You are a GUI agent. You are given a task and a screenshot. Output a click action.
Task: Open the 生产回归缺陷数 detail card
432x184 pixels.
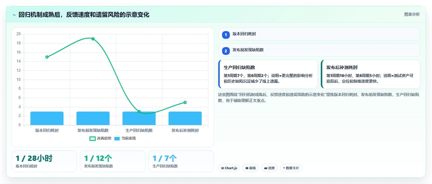tap(268, 74)
